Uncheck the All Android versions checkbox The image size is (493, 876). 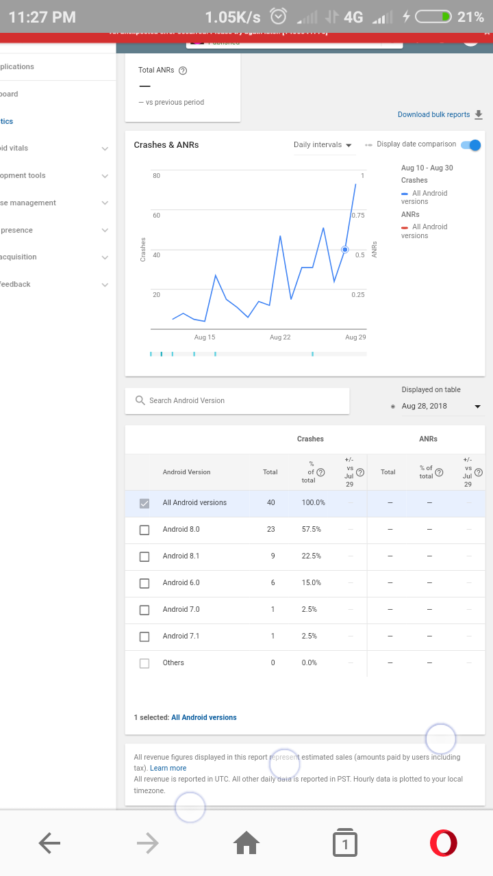[x=144, y=503]
